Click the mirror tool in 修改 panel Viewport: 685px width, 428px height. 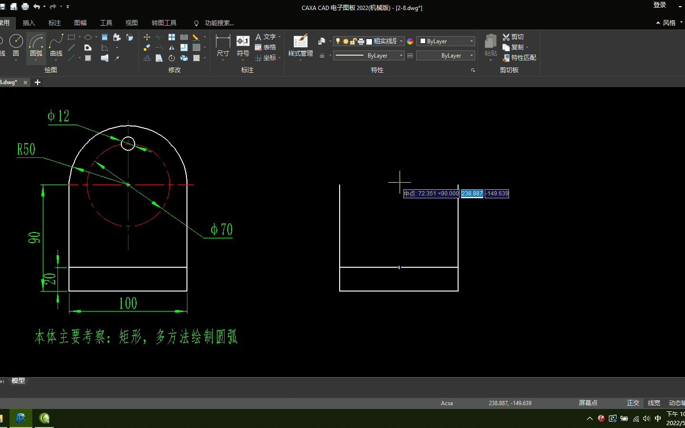point(172,48)
